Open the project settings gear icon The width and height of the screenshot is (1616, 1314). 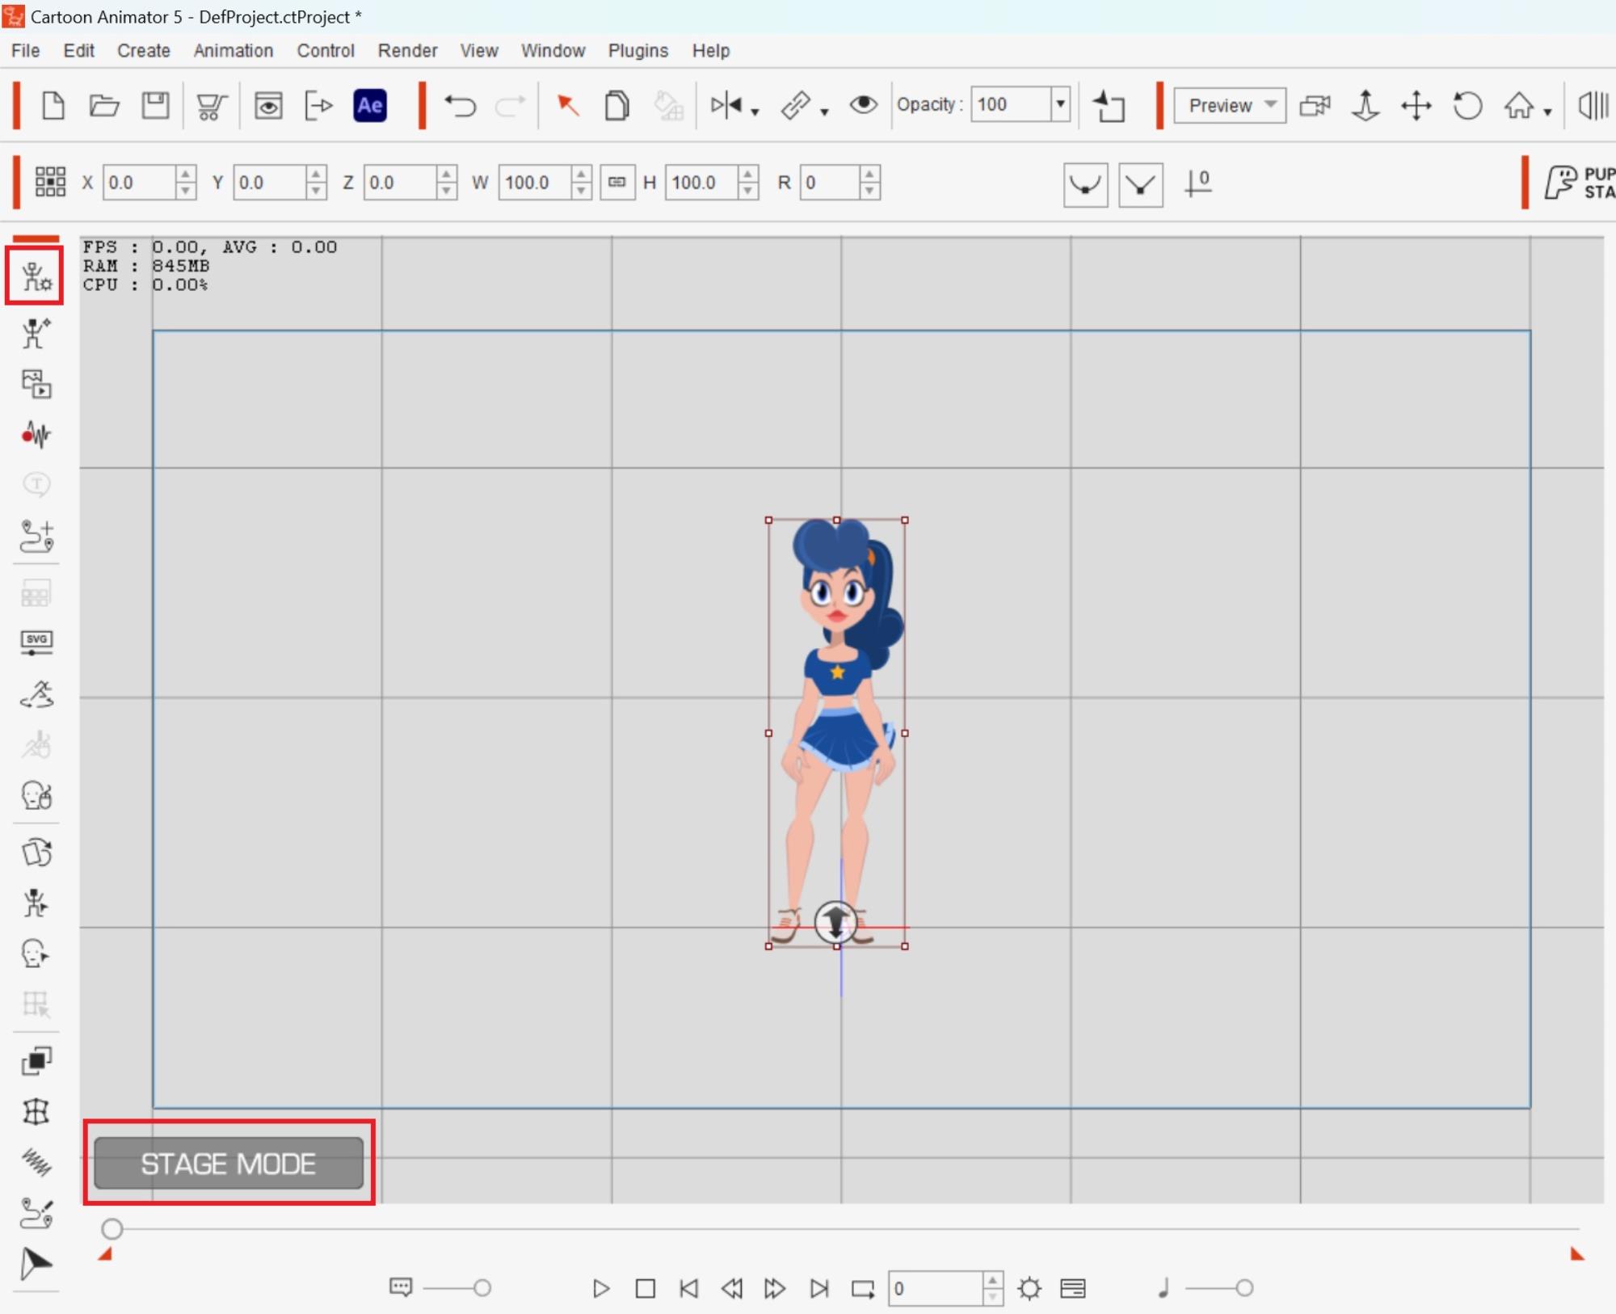[x=1029, y=1288]
